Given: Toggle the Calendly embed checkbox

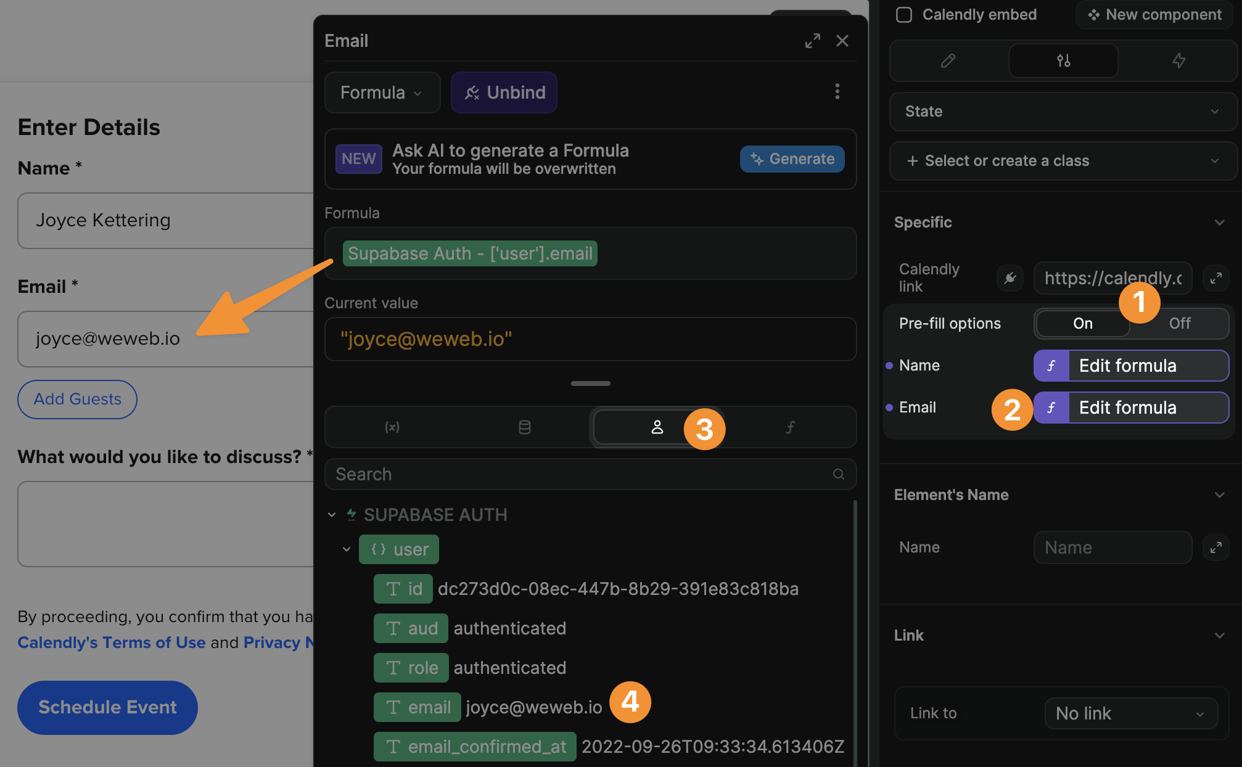Looking at the screenshot, I should click(903, 15).
